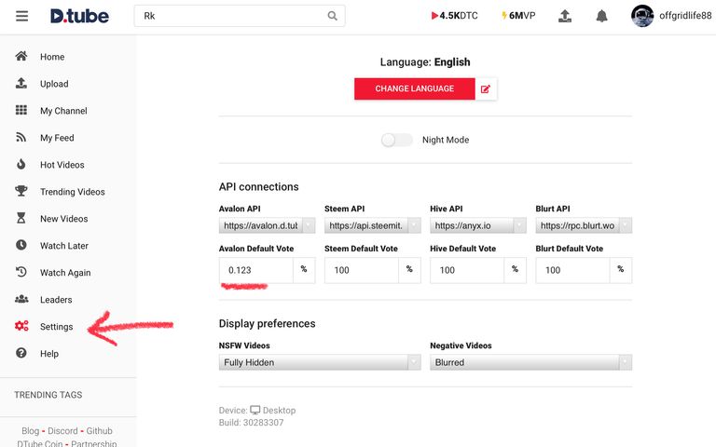Click the Home house icon
716x447 pixels.
click(x=21, y=56)
